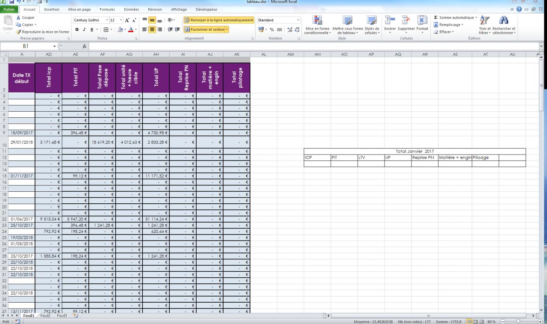Expand the Fusionner et centrer arrow

[227, 30]
